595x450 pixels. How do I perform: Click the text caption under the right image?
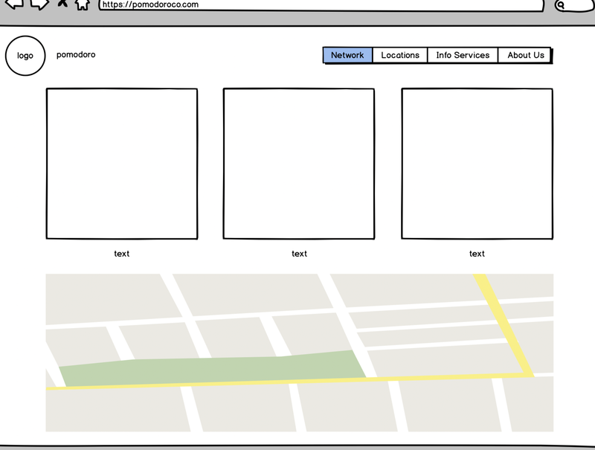click(475, 254)
